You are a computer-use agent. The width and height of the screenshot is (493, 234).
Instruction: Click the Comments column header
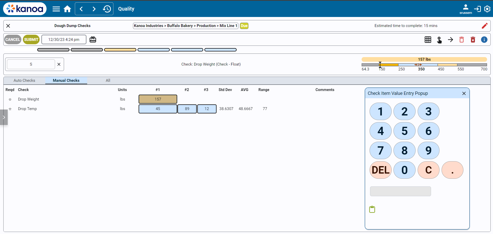(x=325, y=90)
